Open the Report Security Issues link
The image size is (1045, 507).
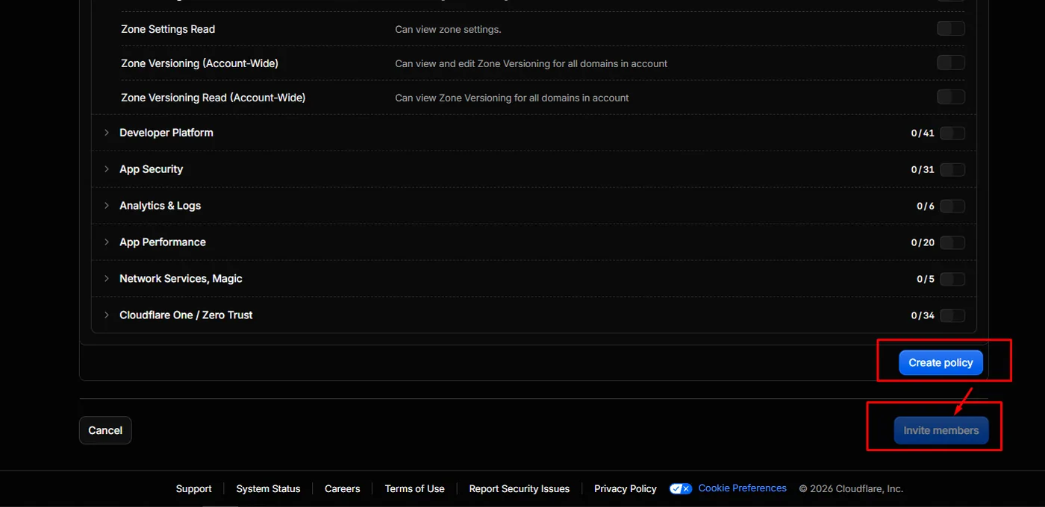pyautogui.click(x=520, y=489)
